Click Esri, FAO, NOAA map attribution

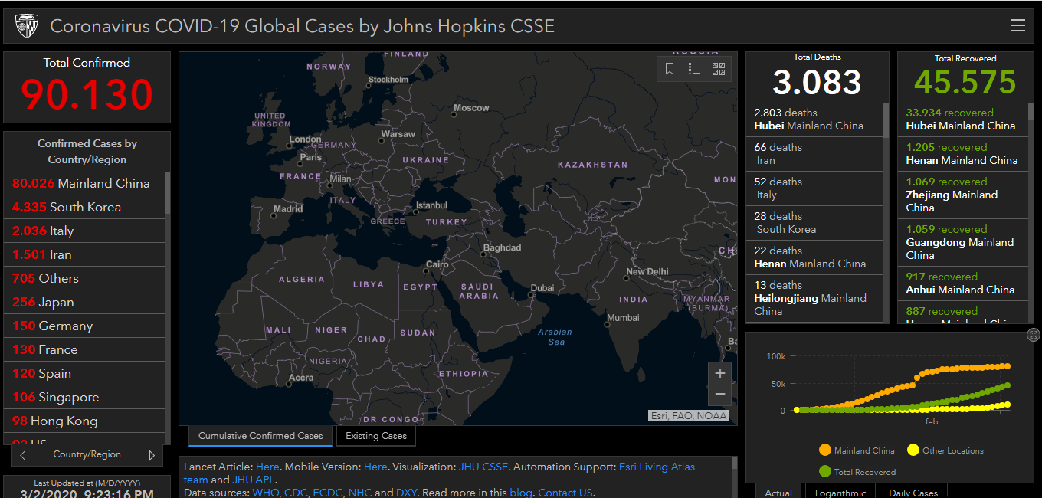pyautogui.click(x=689, y=416)
